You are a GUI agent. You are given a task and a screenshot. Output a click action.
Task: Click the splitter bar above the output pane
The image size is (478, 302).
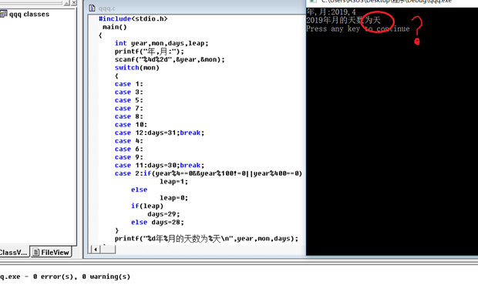pyautogui.click(x=239, y=263)
